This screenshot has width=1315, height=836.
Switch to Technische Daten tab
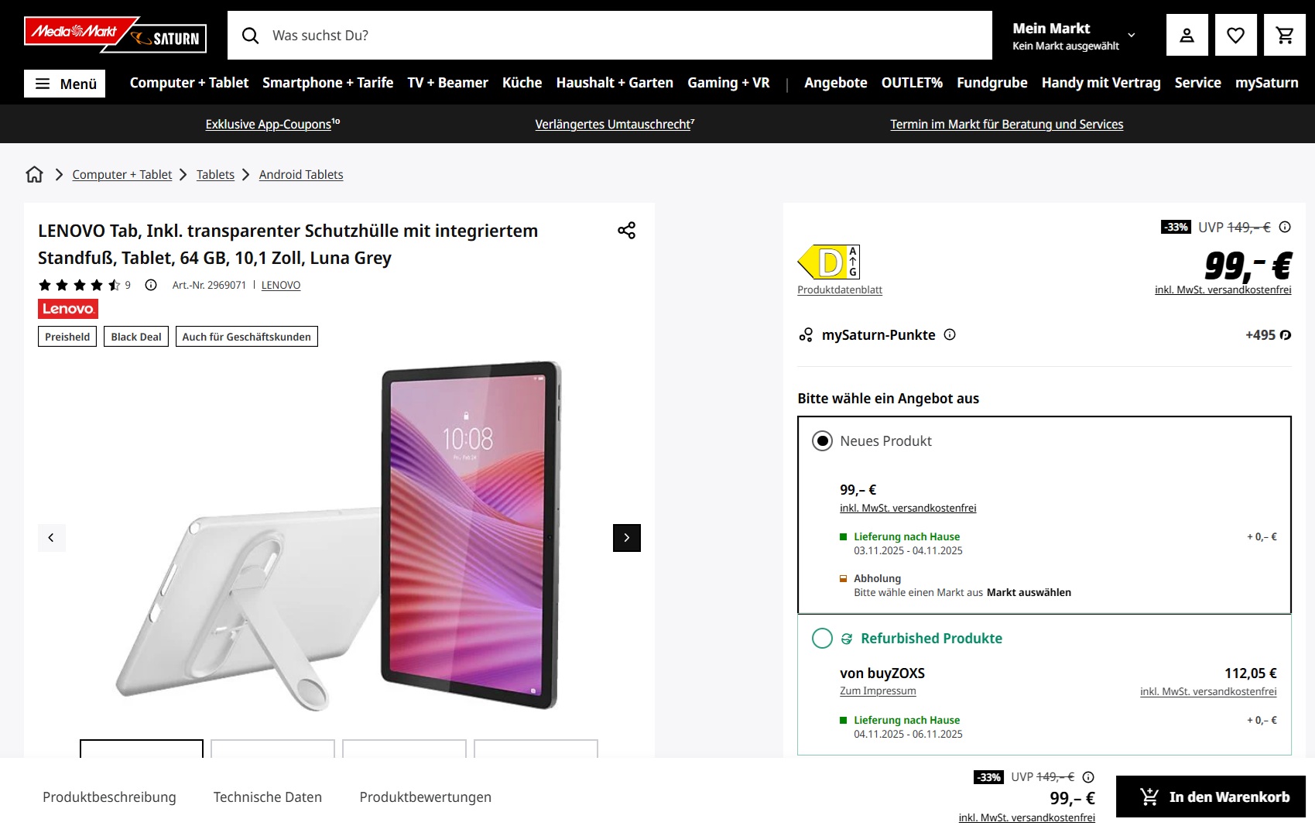coord(267,797)
